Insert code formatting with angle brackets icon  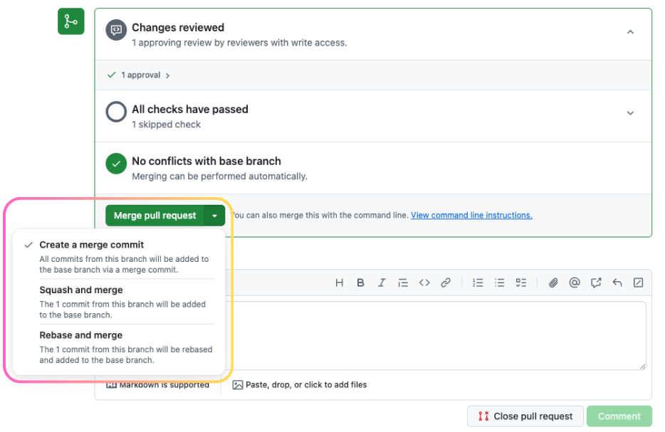pyautogui.click(x=424, y=283)
